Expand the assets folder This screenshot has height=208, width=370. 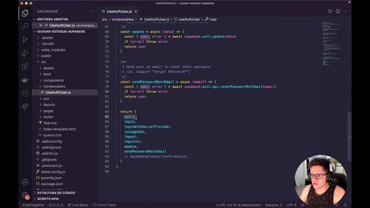pyautogui.click(x=49, y=68)
